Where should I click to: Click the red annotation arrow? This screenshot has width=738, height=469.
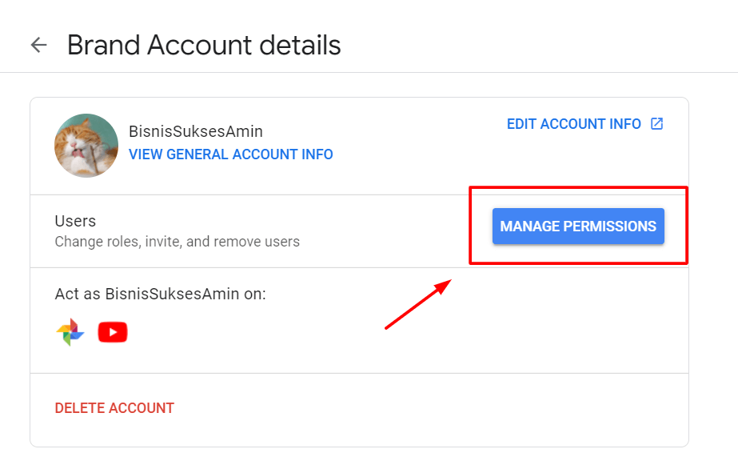(417, 304)
